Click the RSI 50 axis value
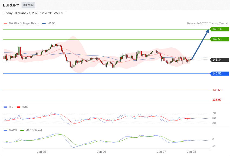 (214, 118)
